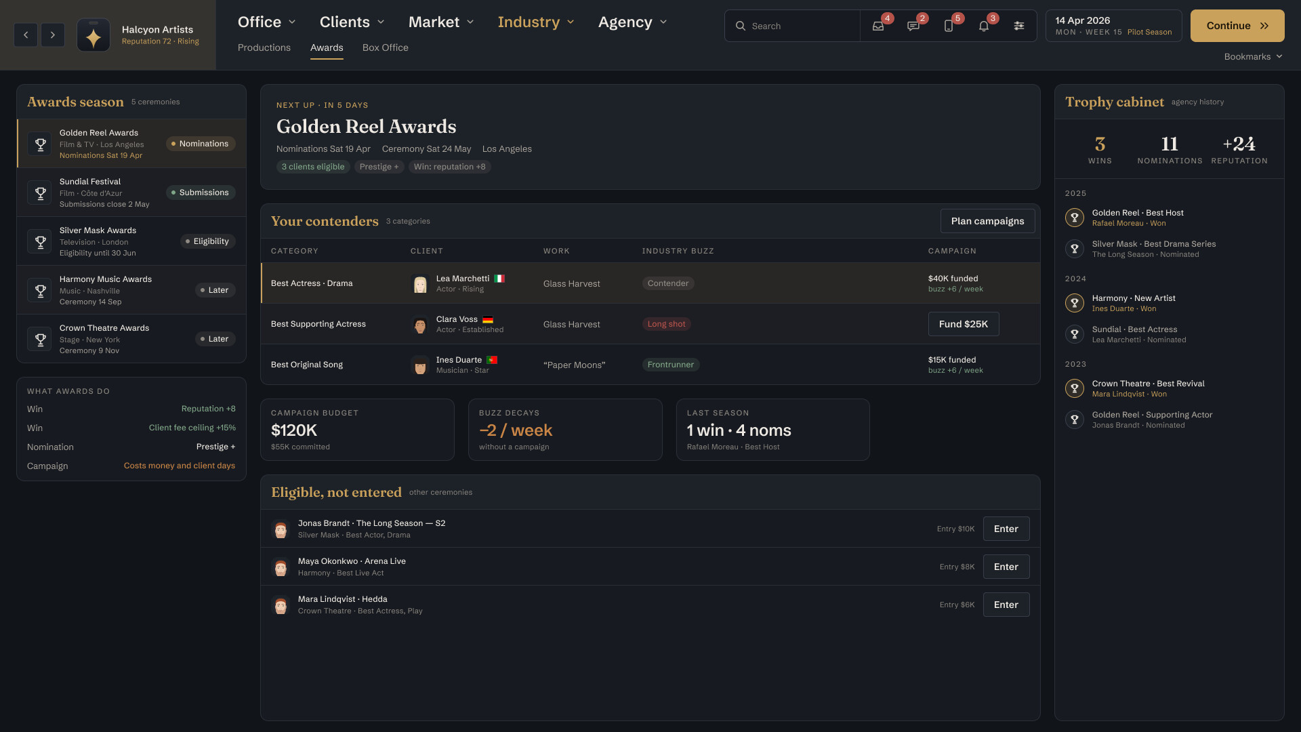Open the Bookmarks dropdown

(1253, 57)
